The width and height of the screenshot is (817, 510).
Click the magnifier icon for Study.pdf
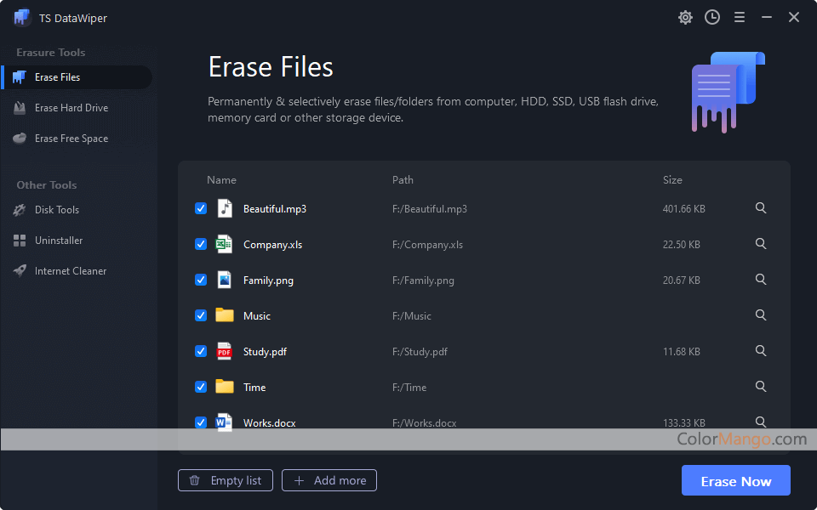coord(761,351)
